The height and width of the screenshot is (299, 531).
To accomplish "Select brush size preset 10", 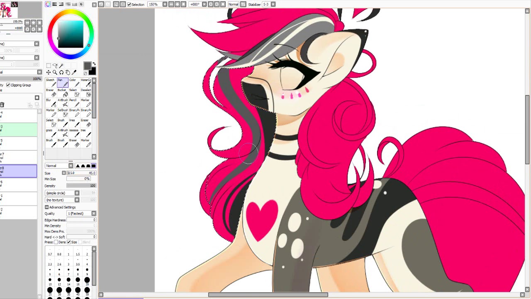I will click(50, 281).
